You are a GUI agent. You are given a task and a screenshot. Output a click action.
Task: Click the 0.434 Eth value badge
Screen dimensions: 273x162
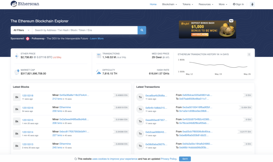tap(245, 107)
